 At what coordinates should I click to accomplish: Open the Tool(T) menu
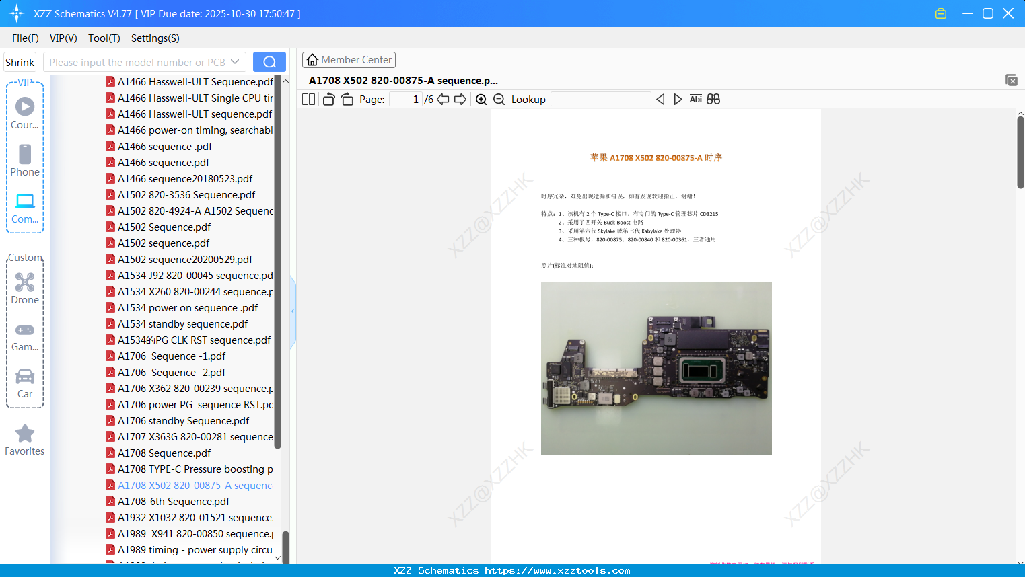(x=104, y=38)
